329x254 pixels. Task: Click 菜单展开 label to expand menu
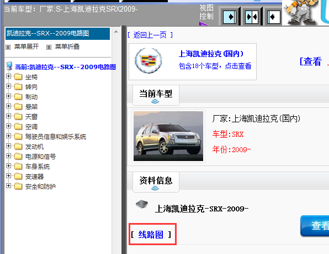click(26, 46)
